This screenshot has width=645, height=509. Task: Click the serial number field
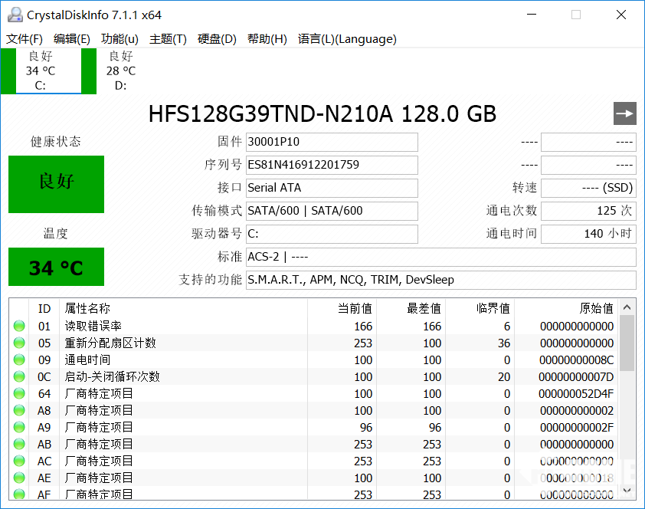(332, 165)
